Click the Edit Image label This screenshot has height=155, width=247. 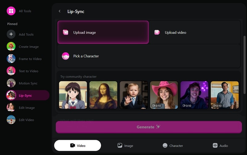[27, 107]
